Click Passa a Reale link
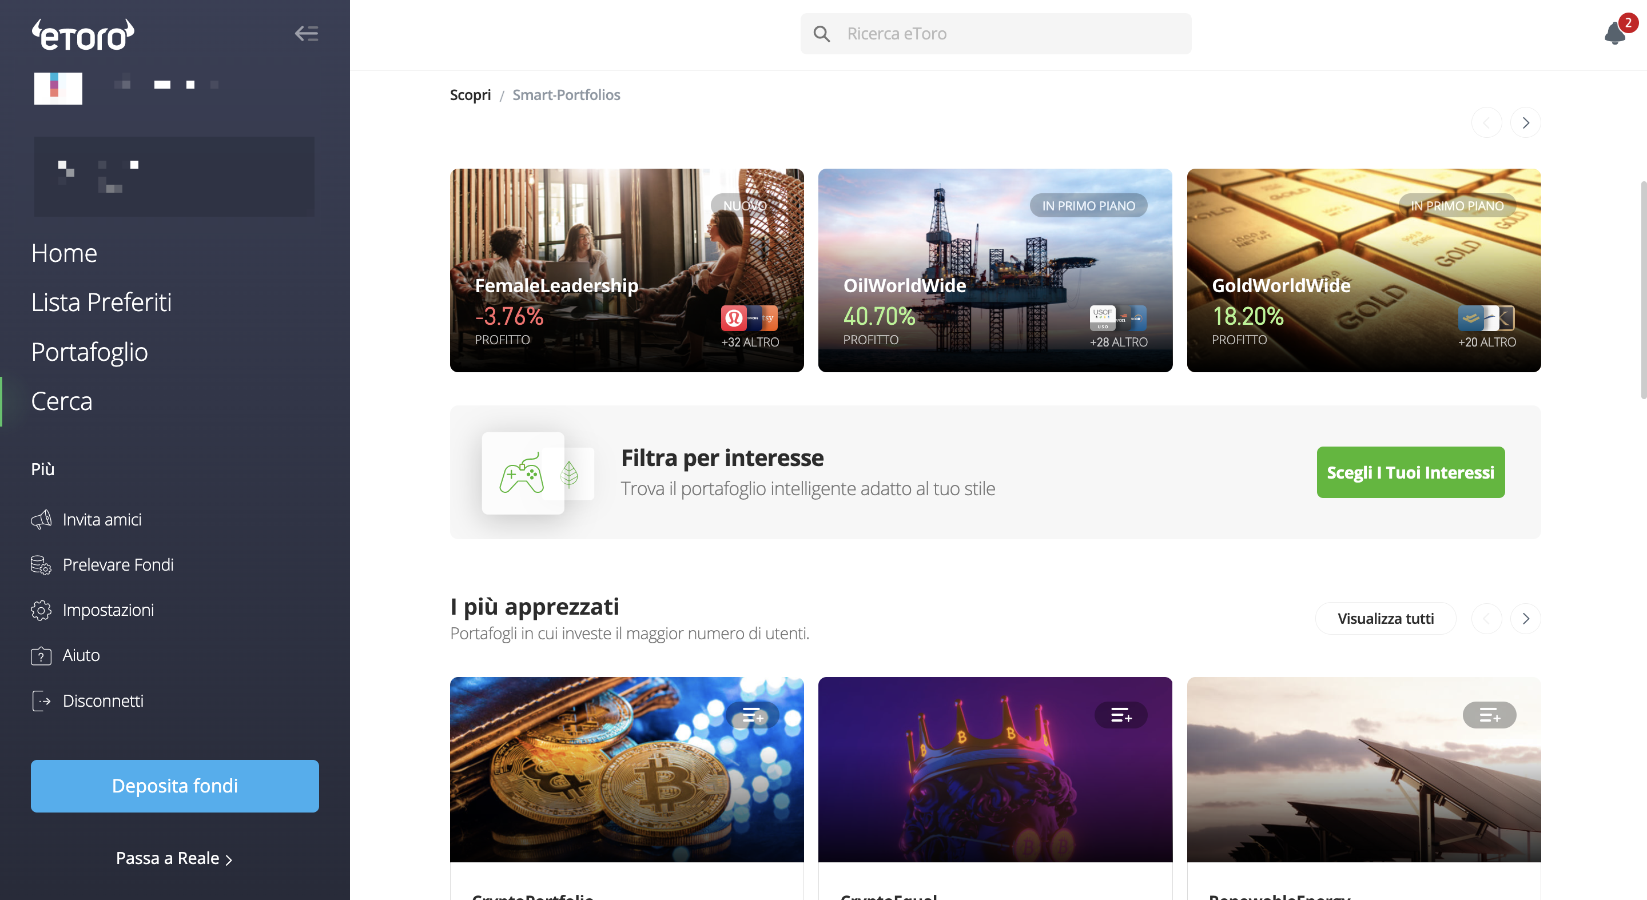 pos(174,858)
